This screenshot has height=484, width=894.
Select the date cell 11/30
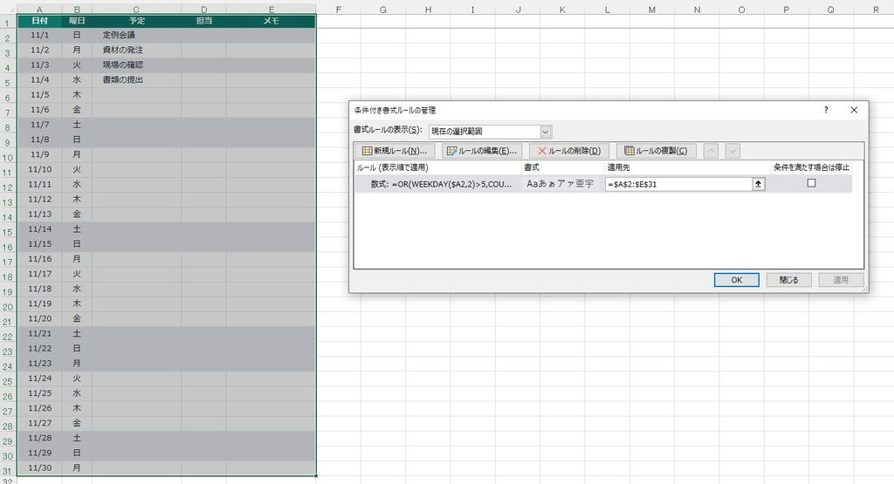tap(39, 468)
